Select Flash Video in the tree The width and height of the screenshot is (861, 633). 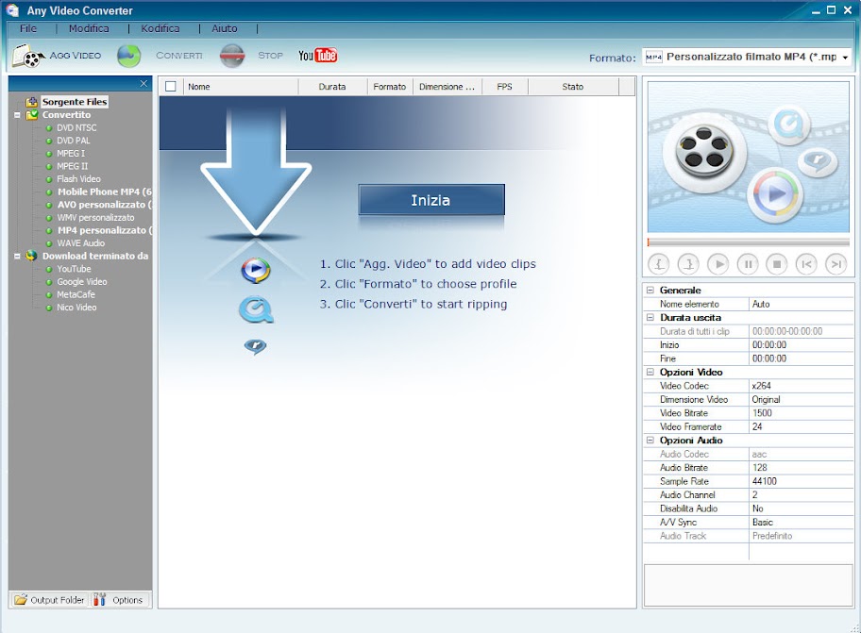coord(78,179)
